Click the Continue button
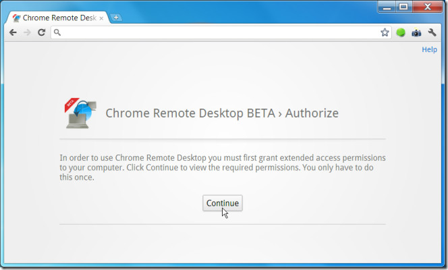Viewport: 448px width, 270px height. [x=222, y=203]
